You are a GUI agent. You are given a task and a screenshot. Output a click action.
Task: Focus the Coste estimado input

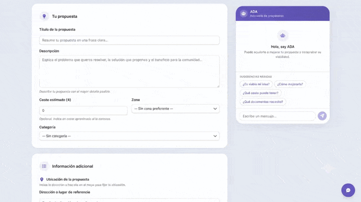[83, 110]
